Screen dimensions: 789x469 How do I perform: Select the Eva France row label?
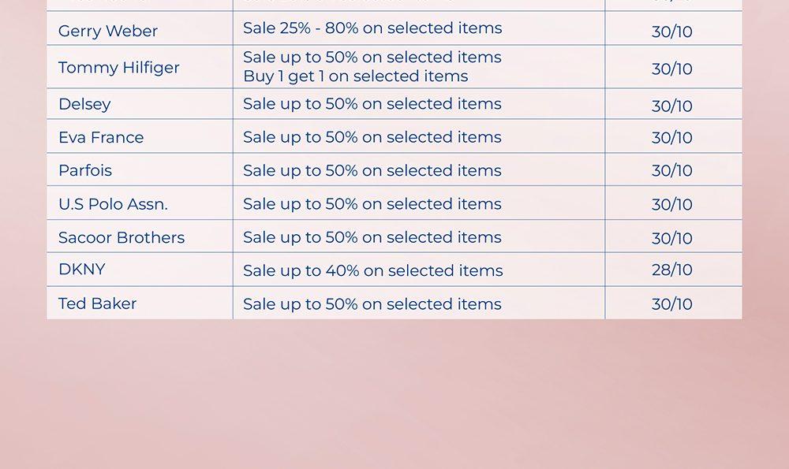click(x=101, y=137)
